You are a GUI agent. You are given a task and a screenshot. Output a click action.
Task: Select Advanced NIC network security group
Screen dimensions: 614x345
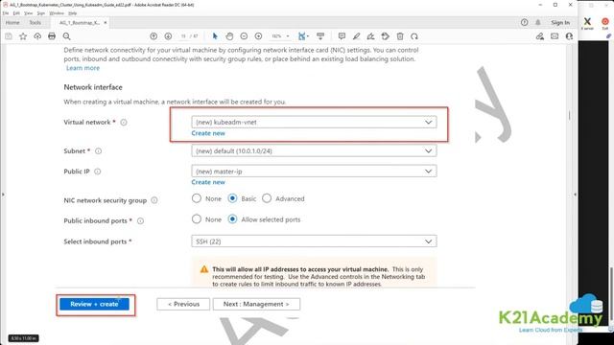pyautogui.click(x=267, y=198)
